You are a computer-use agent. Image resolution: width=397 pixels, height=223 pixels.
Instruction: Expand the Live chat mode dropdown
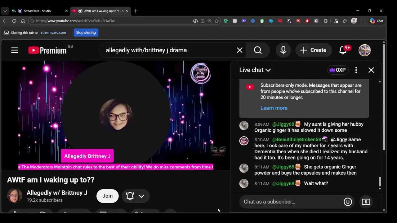pos(255,70)
